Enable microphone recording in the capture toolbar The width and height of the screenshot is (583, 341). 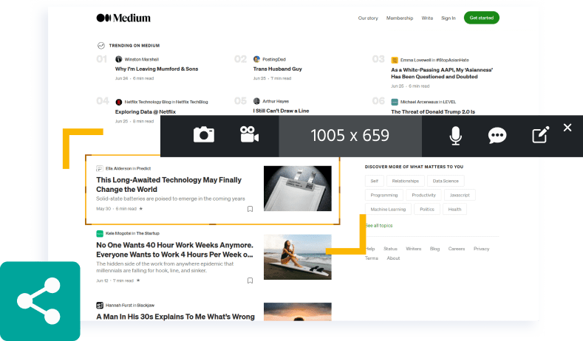tap(455, 136)
